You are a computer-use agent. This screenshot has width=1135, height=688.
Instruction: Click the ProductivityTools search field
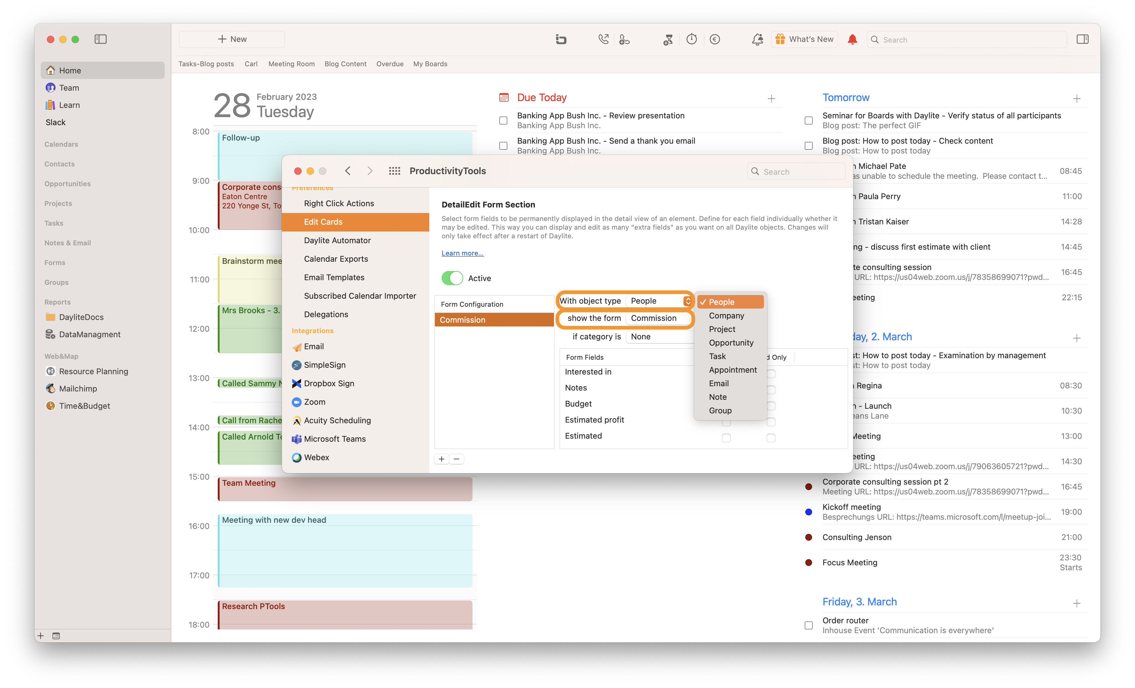796,171
